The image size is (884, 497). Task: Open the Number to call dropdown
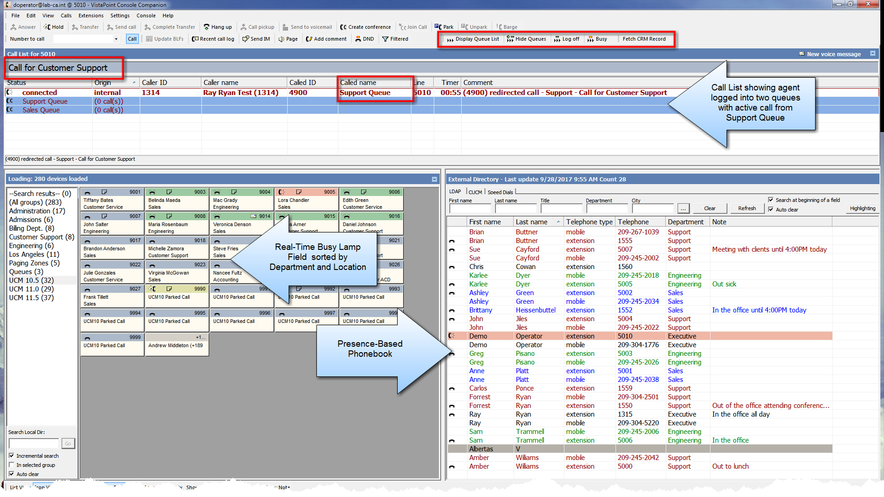click(116, 39)
